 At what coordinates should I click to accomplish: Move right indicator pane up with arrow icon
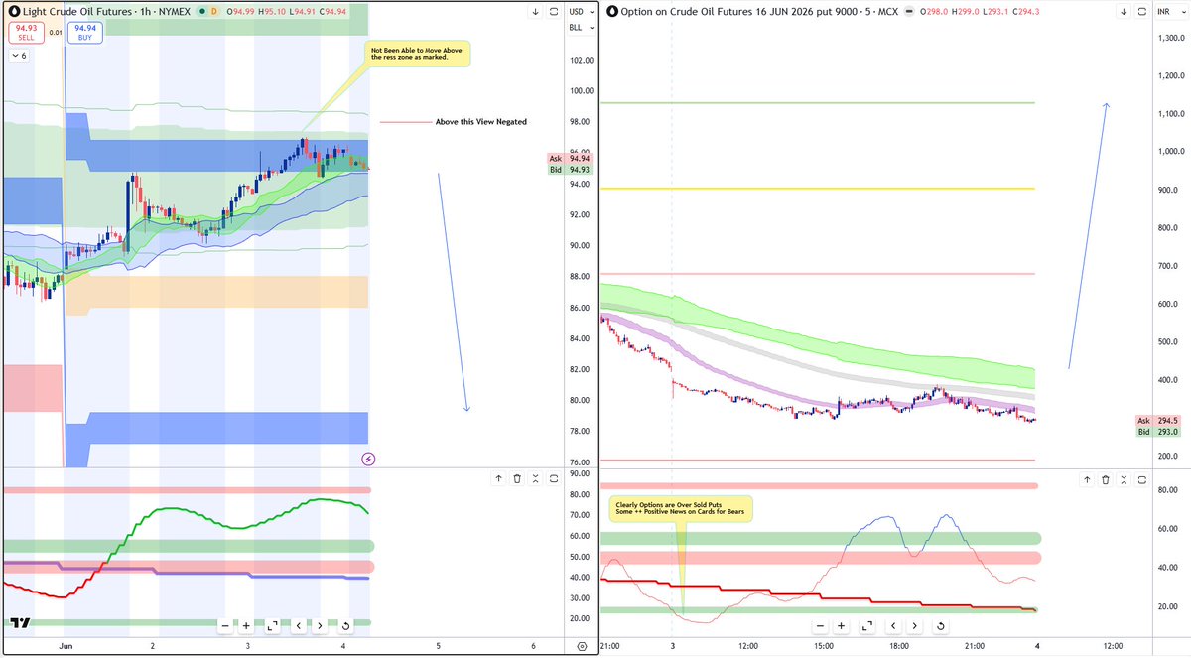click(x=1088, y=479)
